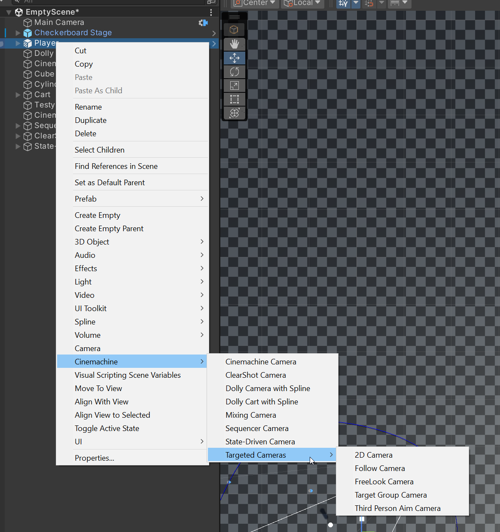
Task: Toggle scene view Y-axis snapping
Action: (343, 3)
